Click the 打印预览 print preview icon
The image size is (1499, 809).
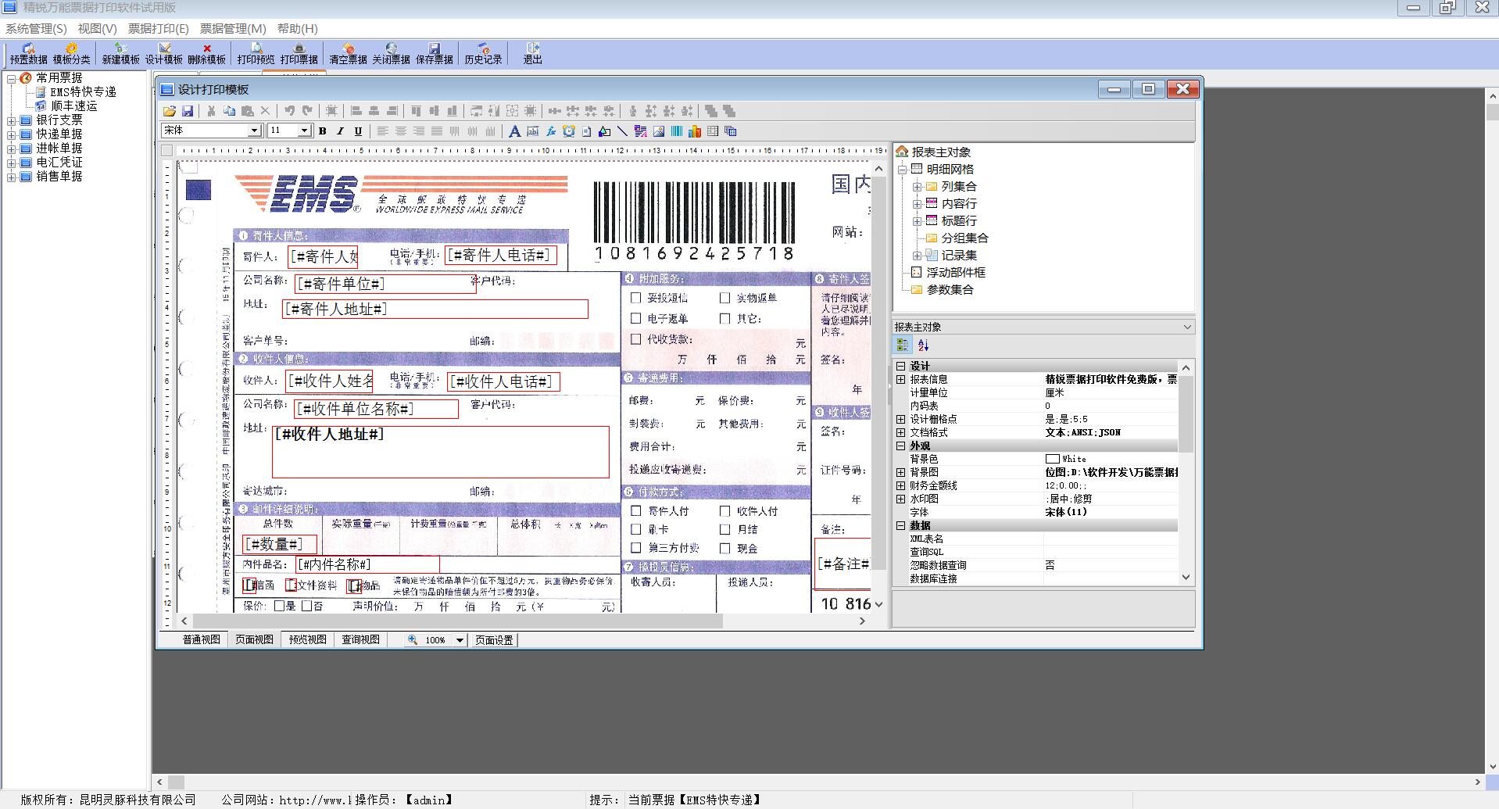[x=256, y=53]
